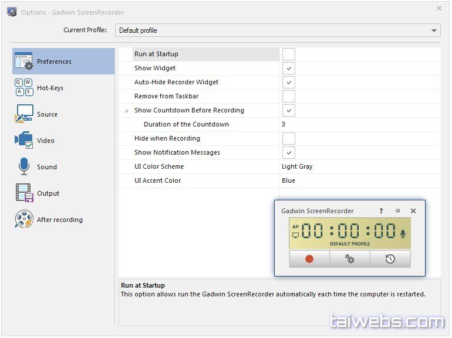Toggle Hide when Recording checkbox
This screenshot has height=338, width=452.
click(x=288, y=139)
